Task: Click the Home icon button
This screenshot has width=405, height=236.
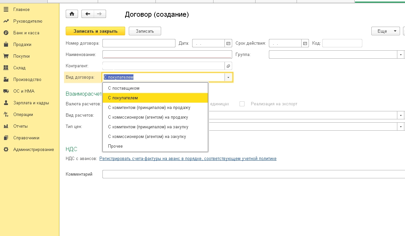Action: (72, 14)
